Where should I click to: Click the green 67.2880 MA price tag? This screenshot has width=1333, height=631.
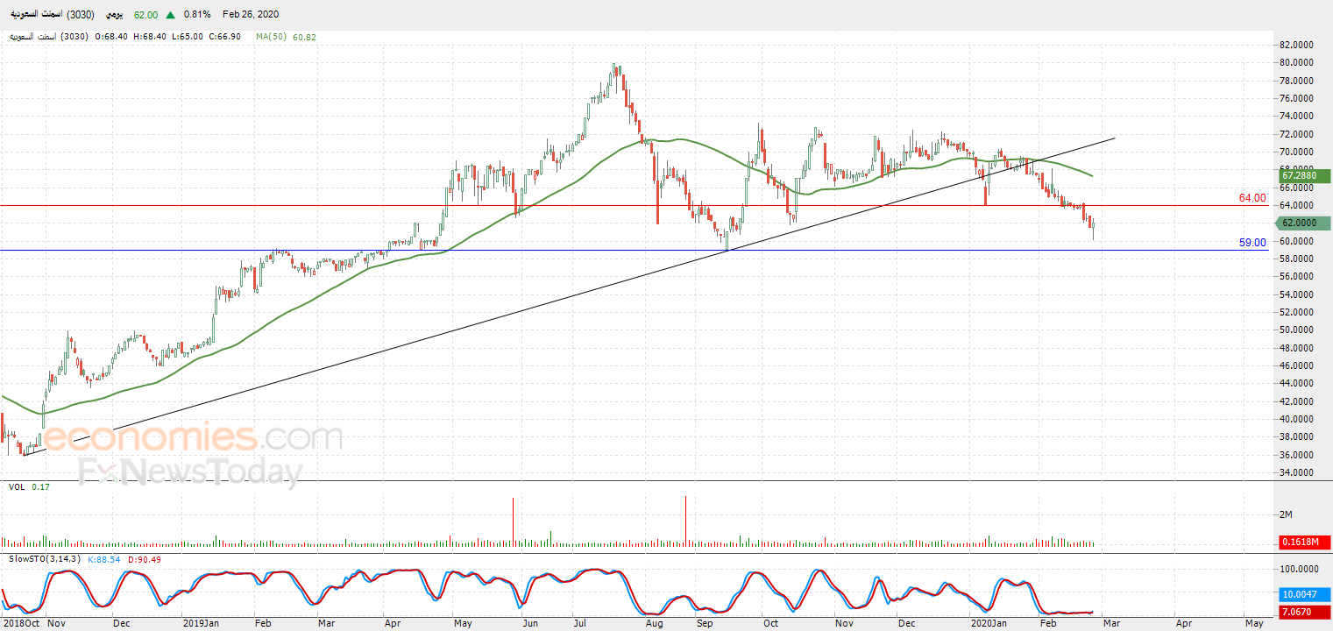[1306, 176]
